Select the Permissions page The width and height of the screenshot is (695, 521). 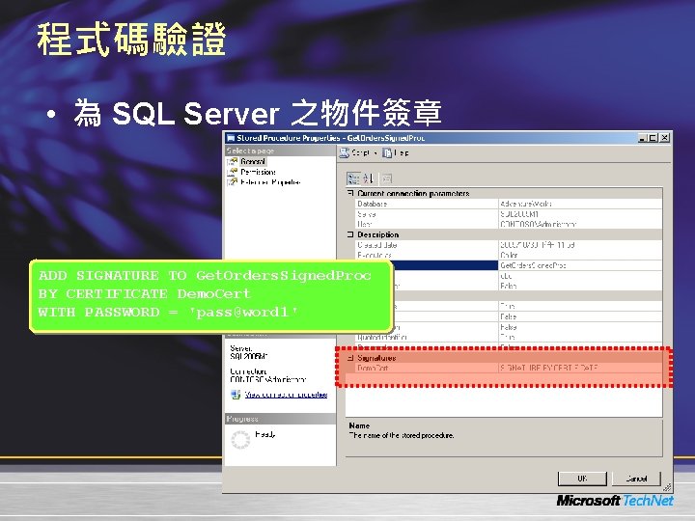click(258, 172)
